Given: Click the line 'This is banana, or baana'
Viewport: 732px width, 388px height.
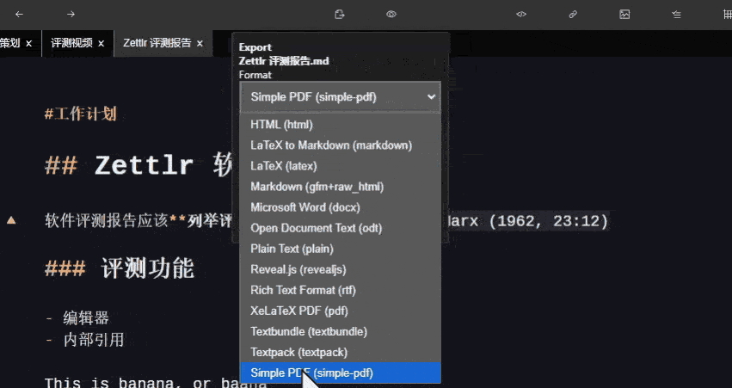Looking at the screenshot, I should coord(155,384).
